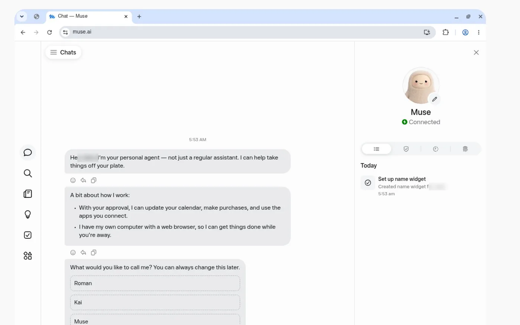Open the shapes apps icon in sidebar
Viewport: 520px width, 325px height.
(x=27, y=256)
